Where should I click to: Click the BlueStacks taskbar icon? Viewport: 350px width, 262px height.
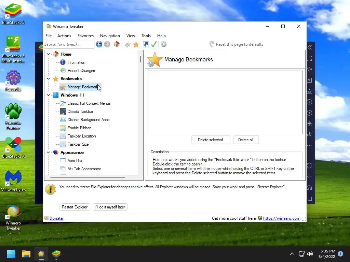56,254
